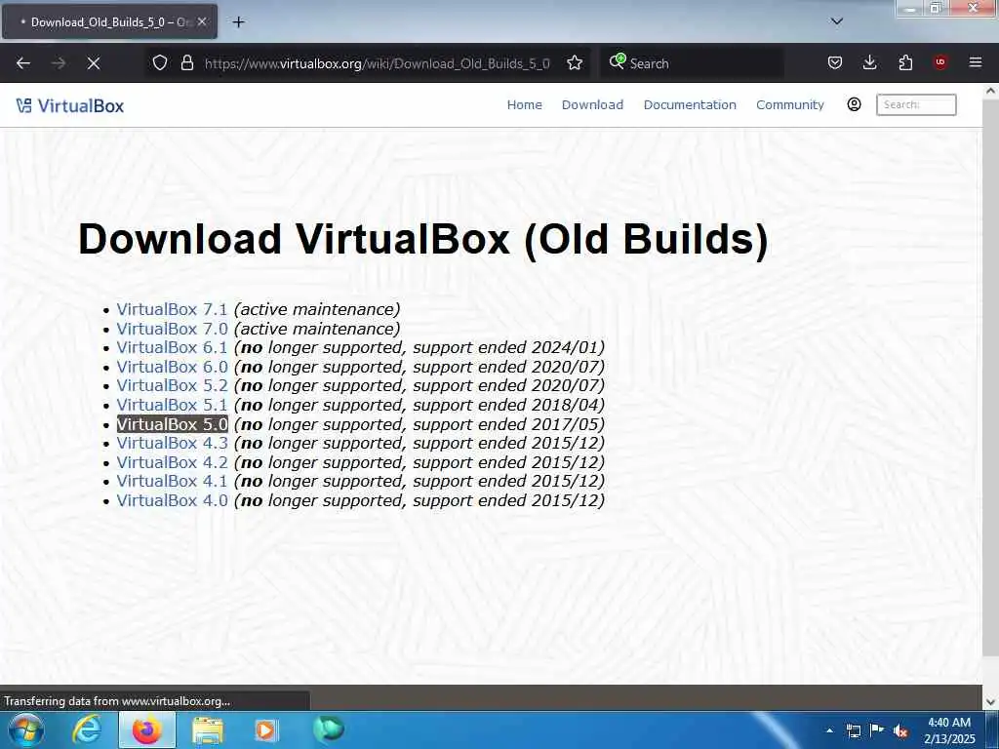The width and height of the screenshot is (999, 749).
Task: Click text 'support ended 2018/04'
Action: [506, 405]
